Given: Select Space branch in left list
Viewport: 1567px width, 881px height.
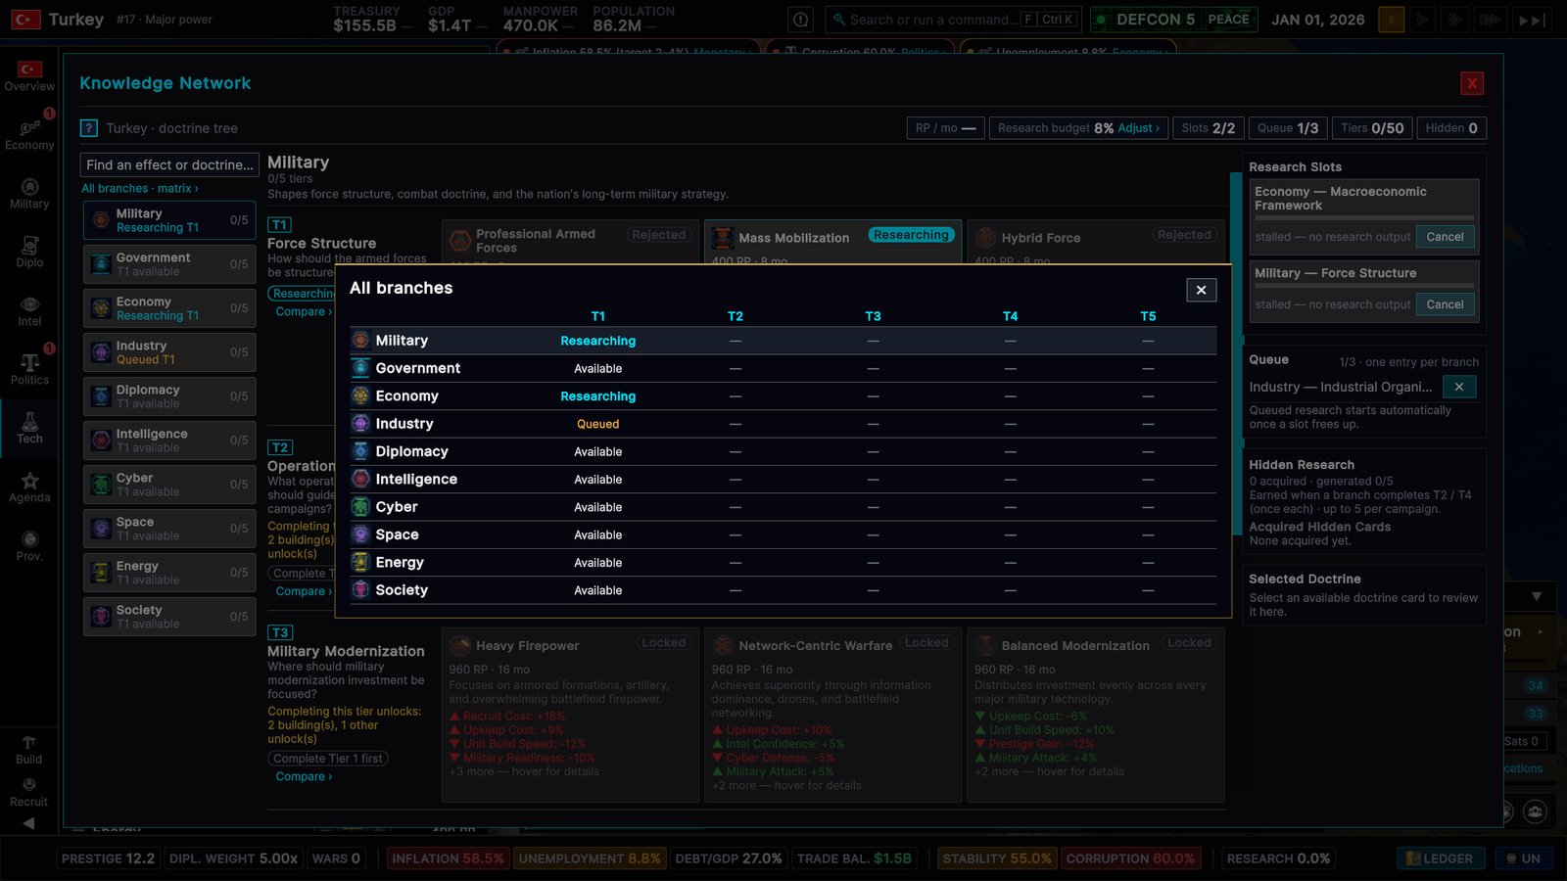Looking at the screenshot, I should point(169,529).
